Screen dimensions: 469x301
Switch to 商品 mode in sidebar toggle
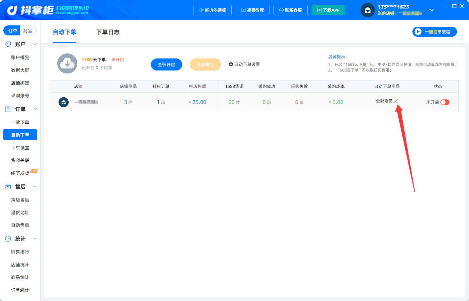[28, 31]
